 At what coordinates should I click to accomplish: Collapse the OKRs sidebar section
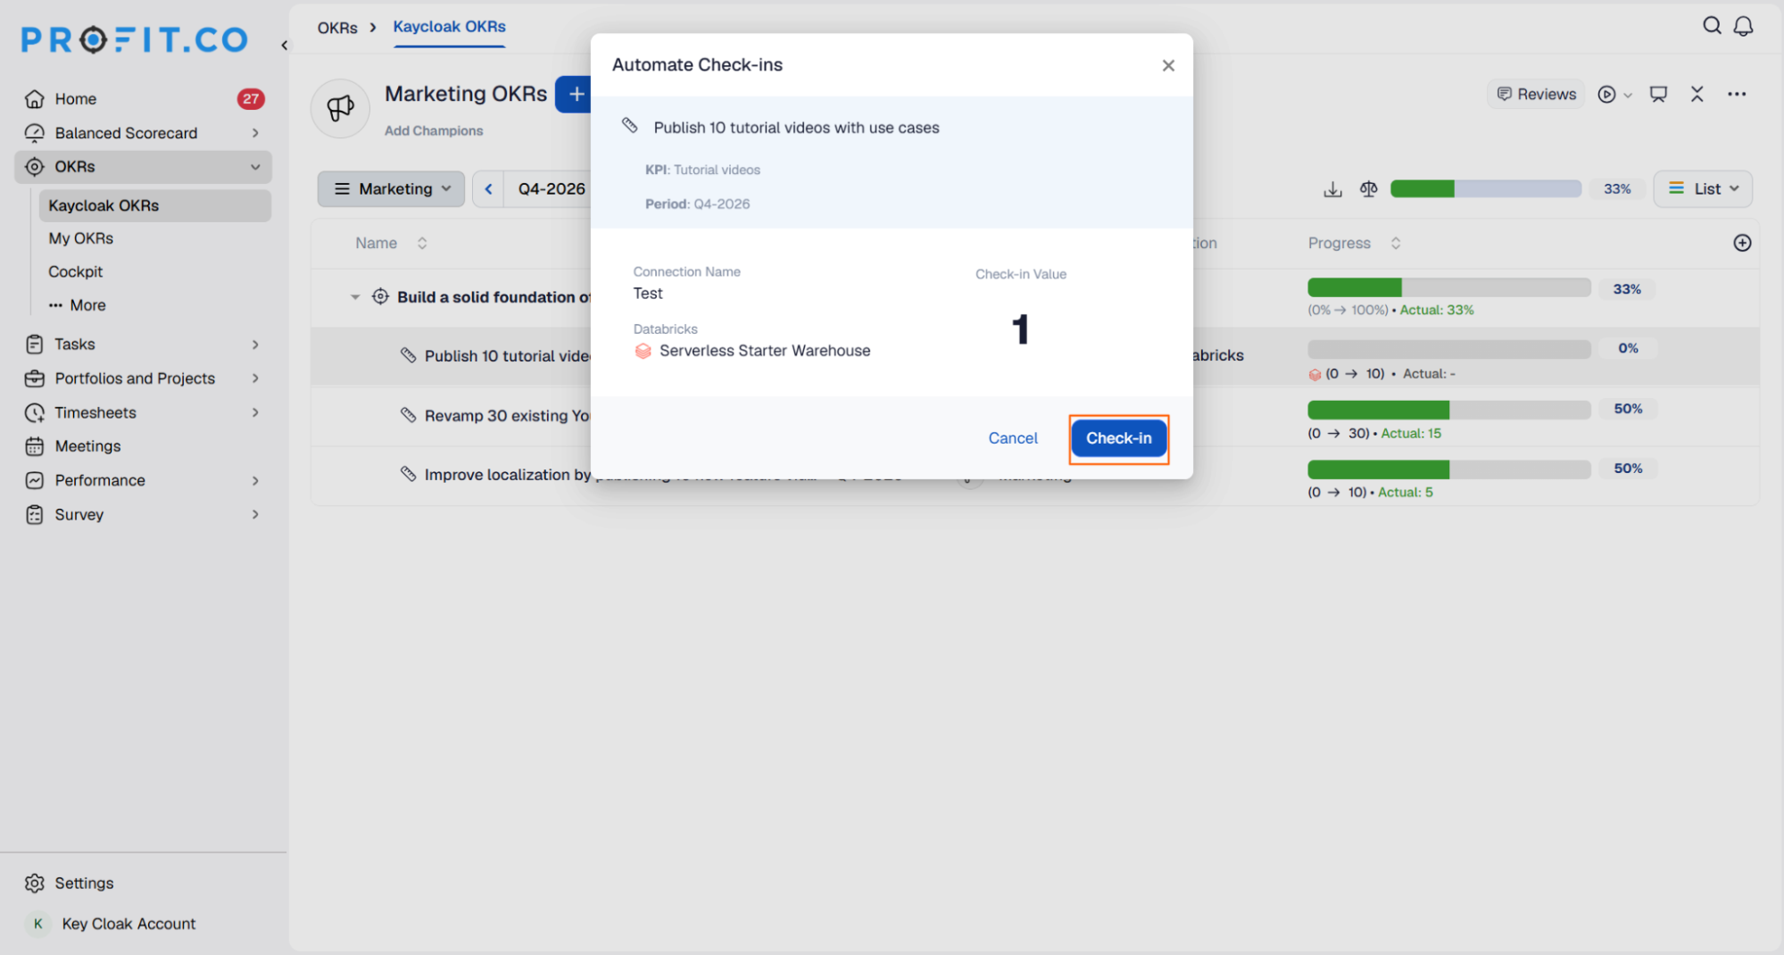255,167
